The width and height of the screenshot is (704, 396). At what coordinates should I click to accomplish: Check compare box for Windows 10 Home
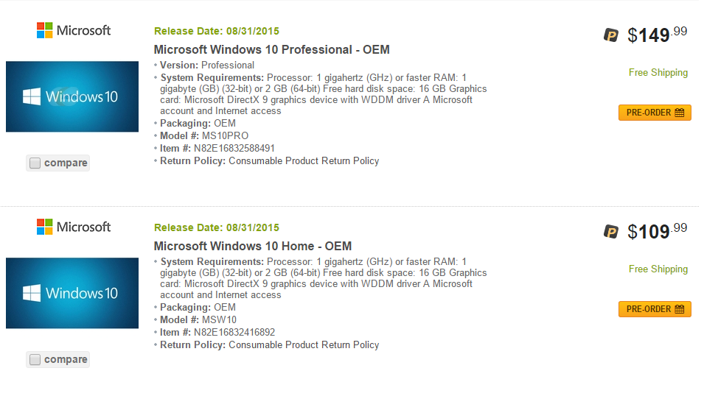[x=35, y=359]
